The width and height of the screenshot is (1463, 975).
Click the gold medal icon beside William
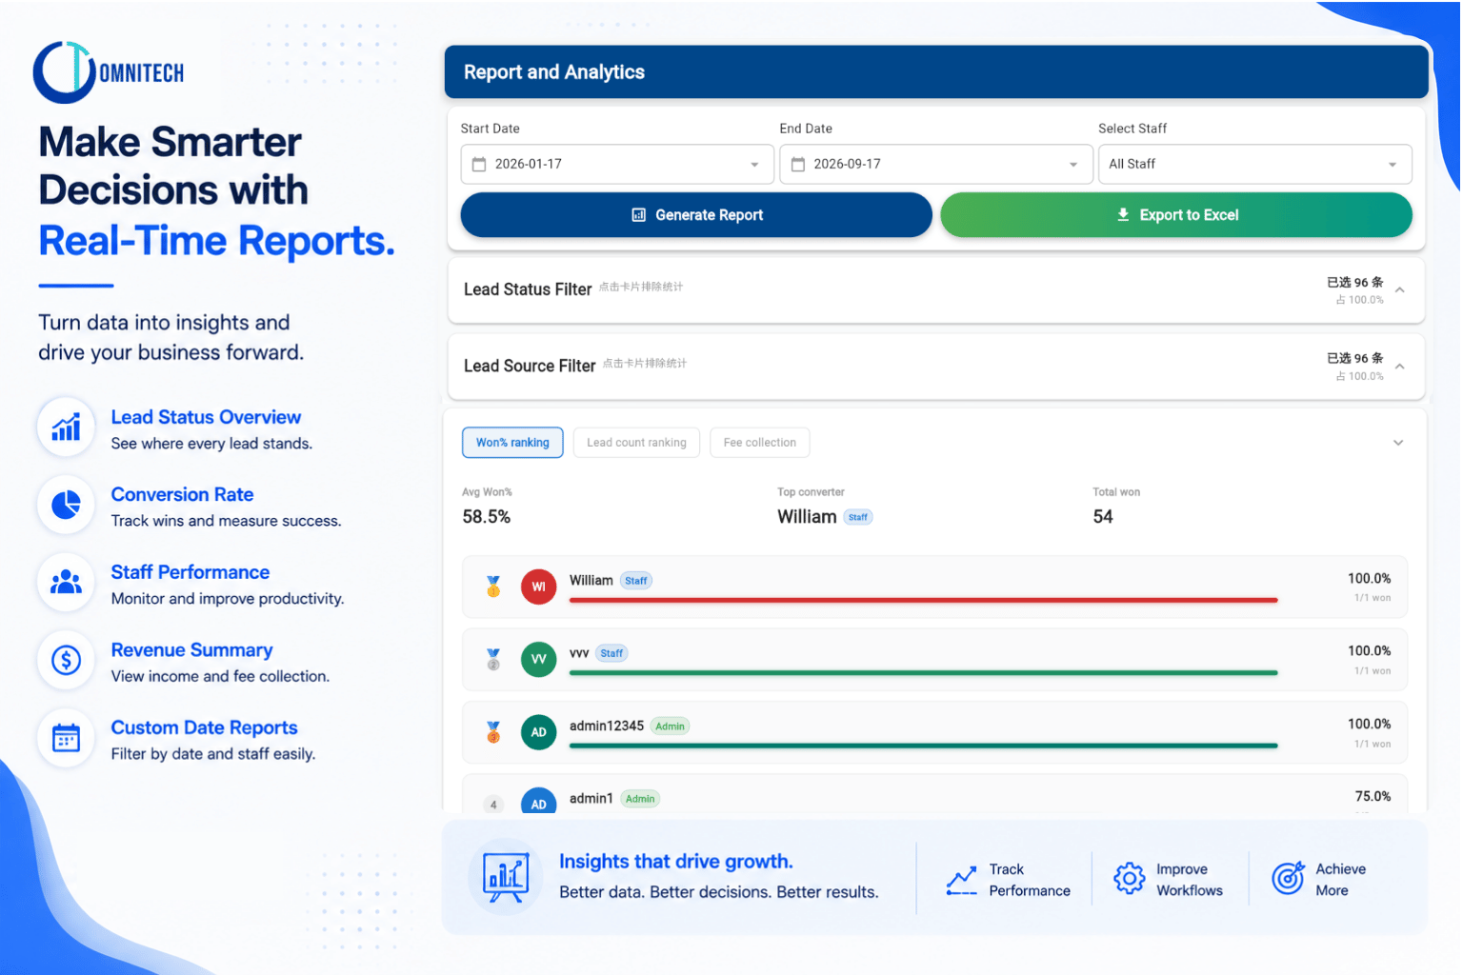coord(493,587)
